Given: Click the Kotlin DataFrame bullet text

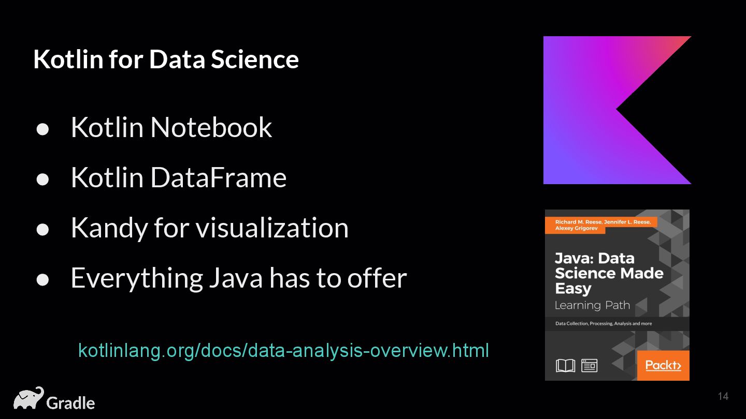Looking at the screenshot, I should pos(179,177).
